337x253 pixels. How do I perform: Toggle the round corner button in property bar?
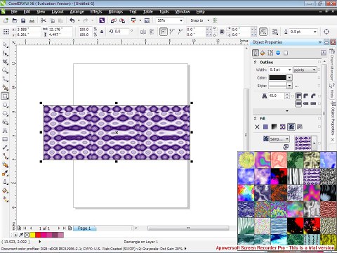164,32
